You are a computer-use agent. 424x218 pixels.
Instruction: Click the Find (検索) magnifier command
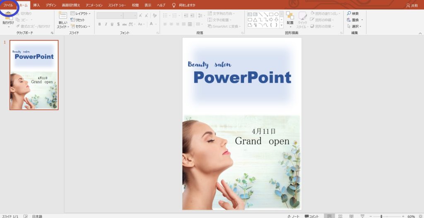coord(353,13)
